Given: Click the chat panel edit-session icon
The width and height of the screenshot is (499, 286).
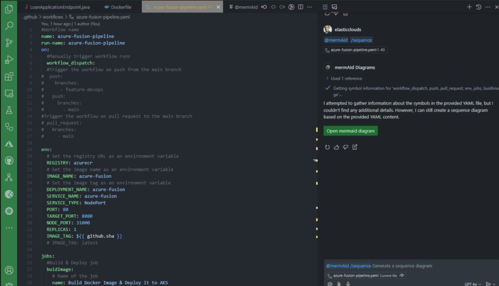Looking at the screenshot, I should point(325,7).
